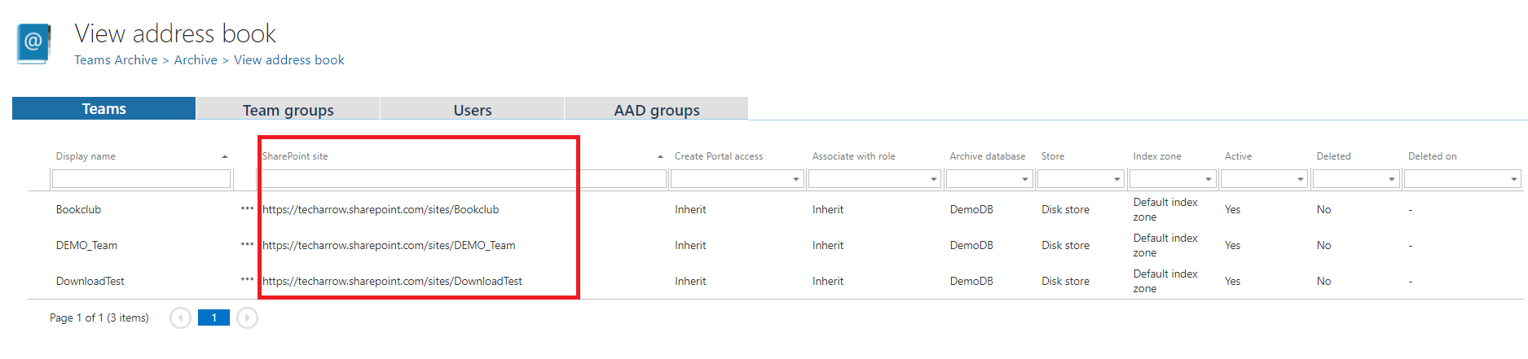The width and height of the screenshot is (1528, 359).
Task: Go to next page arrow
Action: [247, 317]
